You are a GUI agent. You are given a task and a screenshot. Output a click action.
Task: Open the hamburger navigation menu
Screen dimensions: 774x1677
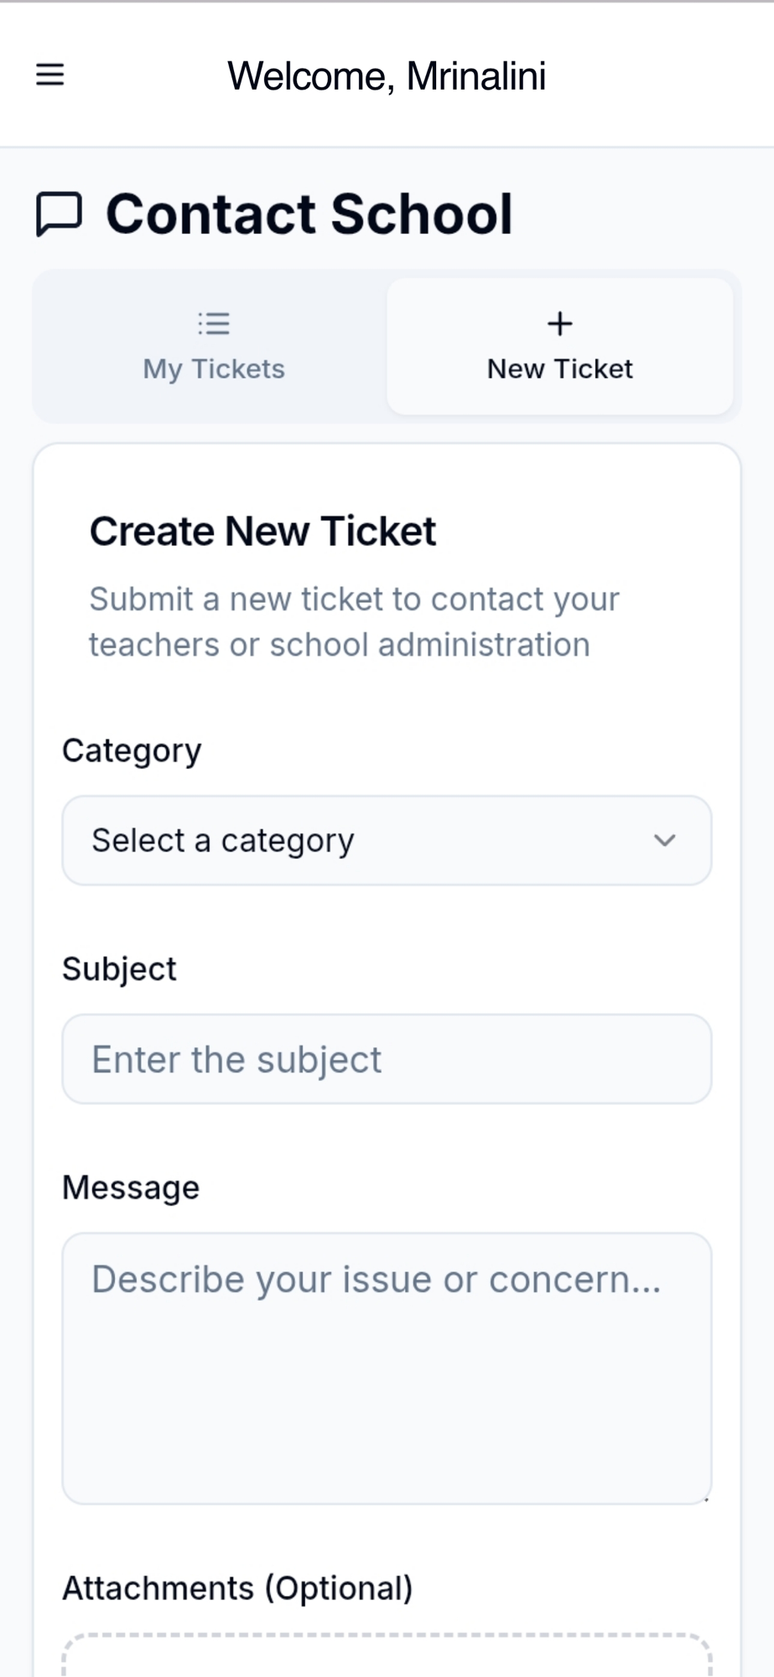click(50, 75)
